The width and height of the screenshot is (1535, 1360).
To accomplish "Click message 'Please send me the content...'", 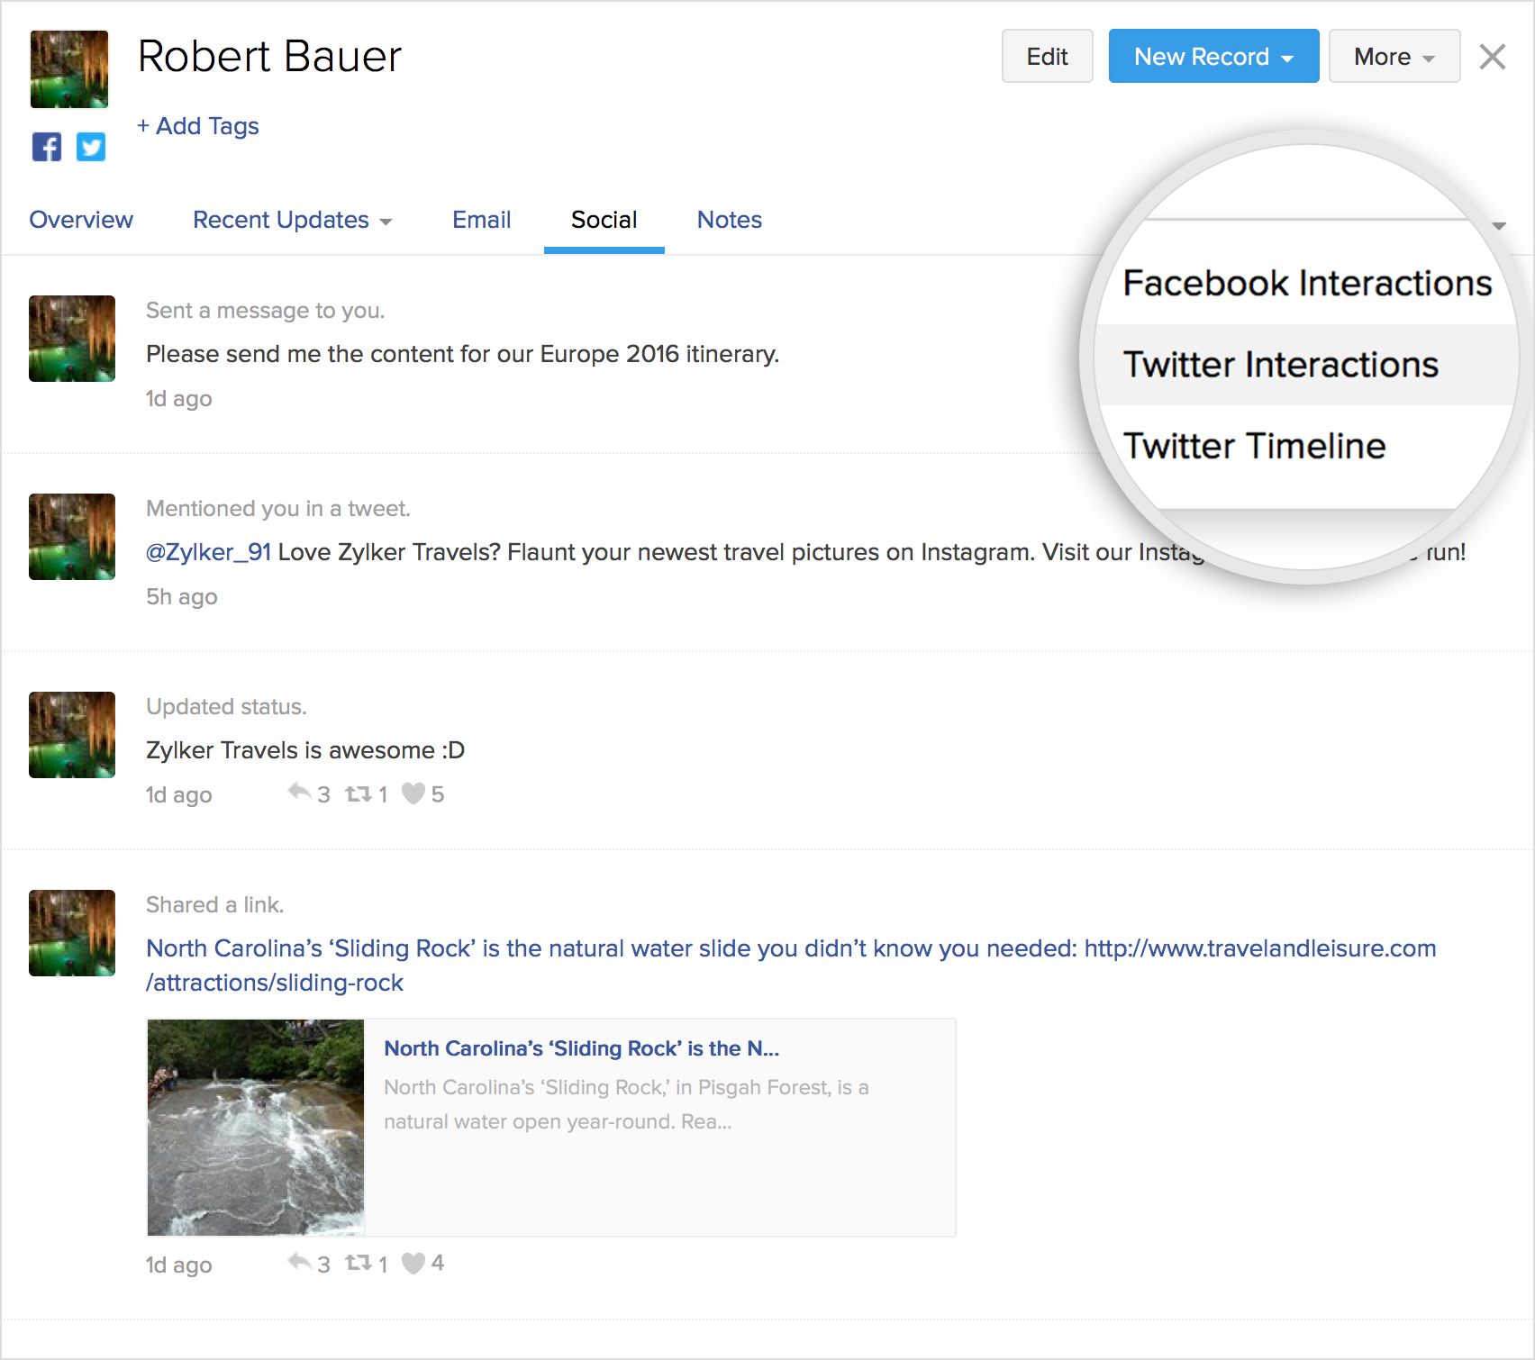I will 463,354.
